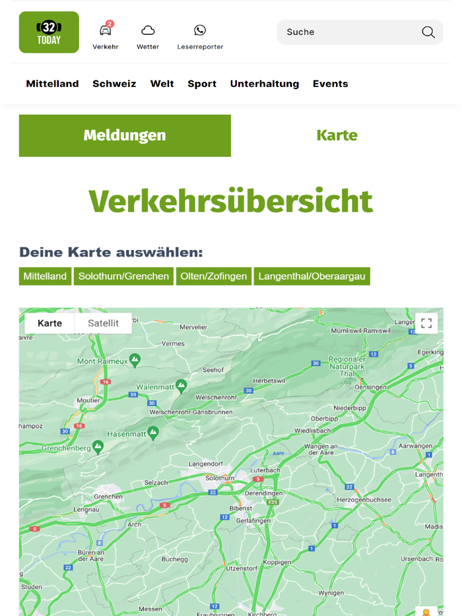Click the Niederbipp label on map
This screenshot has width=462, height=616.
[350, 408]
